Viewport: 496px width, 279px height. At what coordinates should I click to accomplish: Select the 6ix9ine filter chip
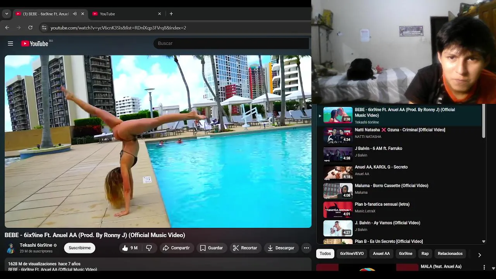(406, 253)
